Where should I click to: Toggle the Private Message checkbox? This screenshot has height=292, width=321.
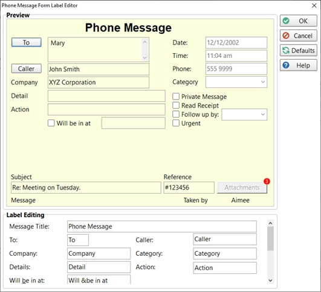pyautogui.click(x=176, y=97)
